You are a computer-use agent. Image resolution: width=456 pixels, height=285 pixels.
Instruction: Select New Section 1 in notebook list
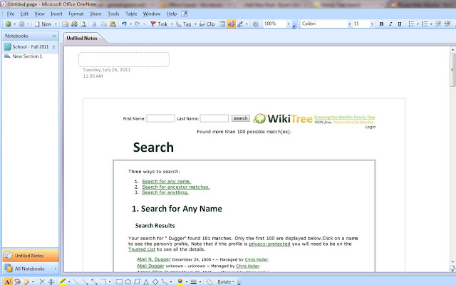pyautogui.click(x=27, y=56)
